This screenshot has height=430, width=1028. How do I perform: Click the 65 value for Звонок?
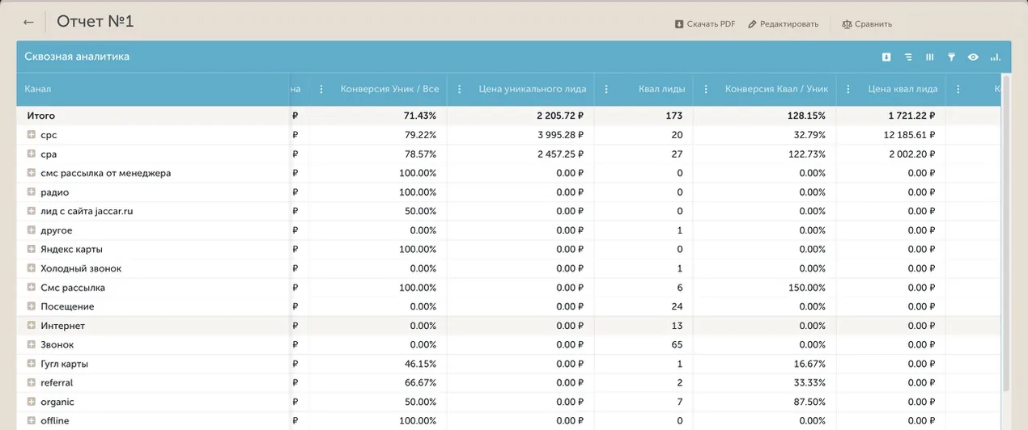678,344
